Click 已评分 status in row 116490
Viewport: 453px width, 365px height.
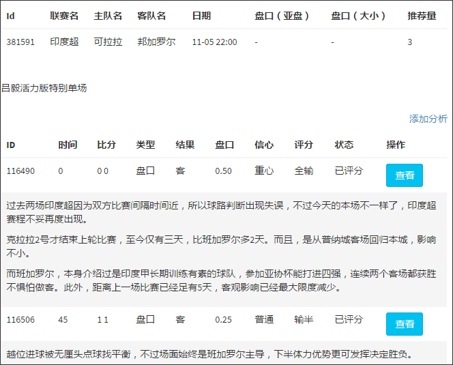[349, 171]
